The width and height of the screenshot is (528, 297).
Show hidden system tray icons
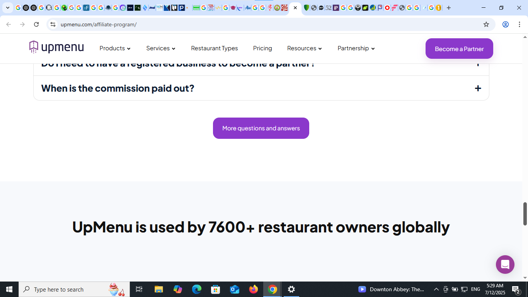click(x=436, y=289)
